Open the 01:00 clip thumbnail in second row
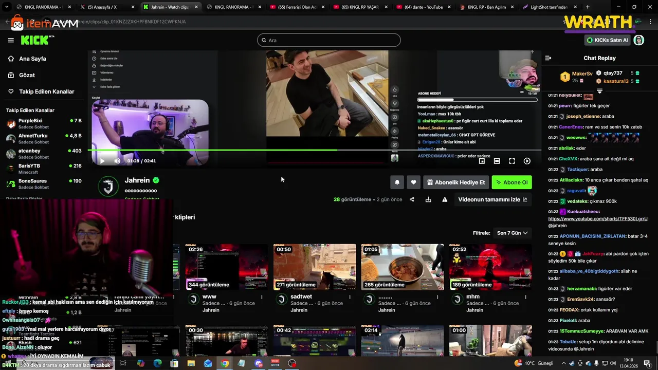The image size is (658, 370). [490, 341]
